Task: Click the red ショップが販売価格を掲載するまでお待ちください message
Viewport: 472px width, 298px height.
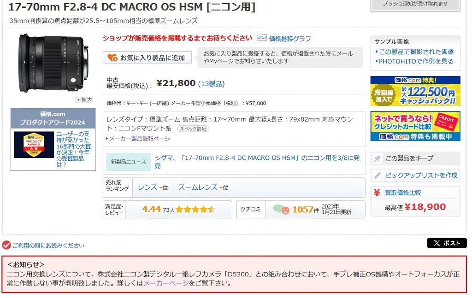Action: coord(177,38)
